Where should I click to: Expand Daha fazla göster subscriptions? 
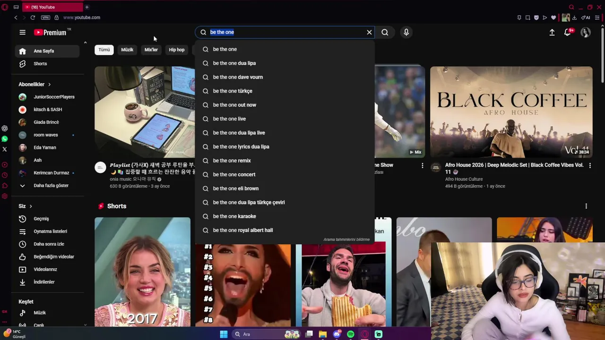[x=47, y=186]
